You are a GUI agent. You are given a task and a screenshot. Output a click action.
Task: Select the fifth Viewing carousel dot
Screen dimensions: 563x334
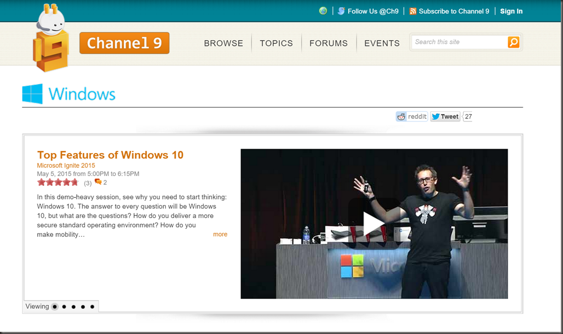click(x=92, y=307)
